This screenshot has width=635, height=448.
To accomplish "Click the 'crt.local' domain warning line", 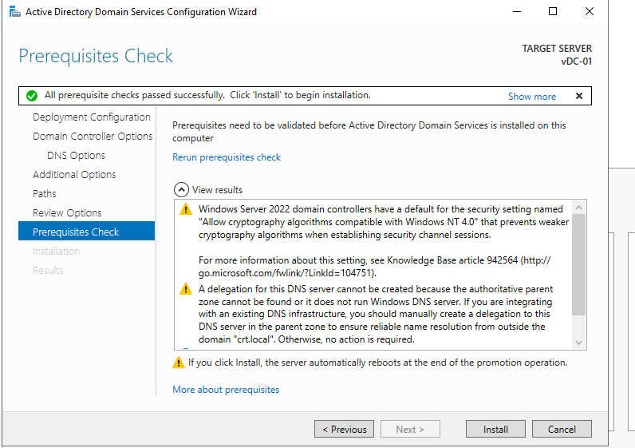I will 306,339.
